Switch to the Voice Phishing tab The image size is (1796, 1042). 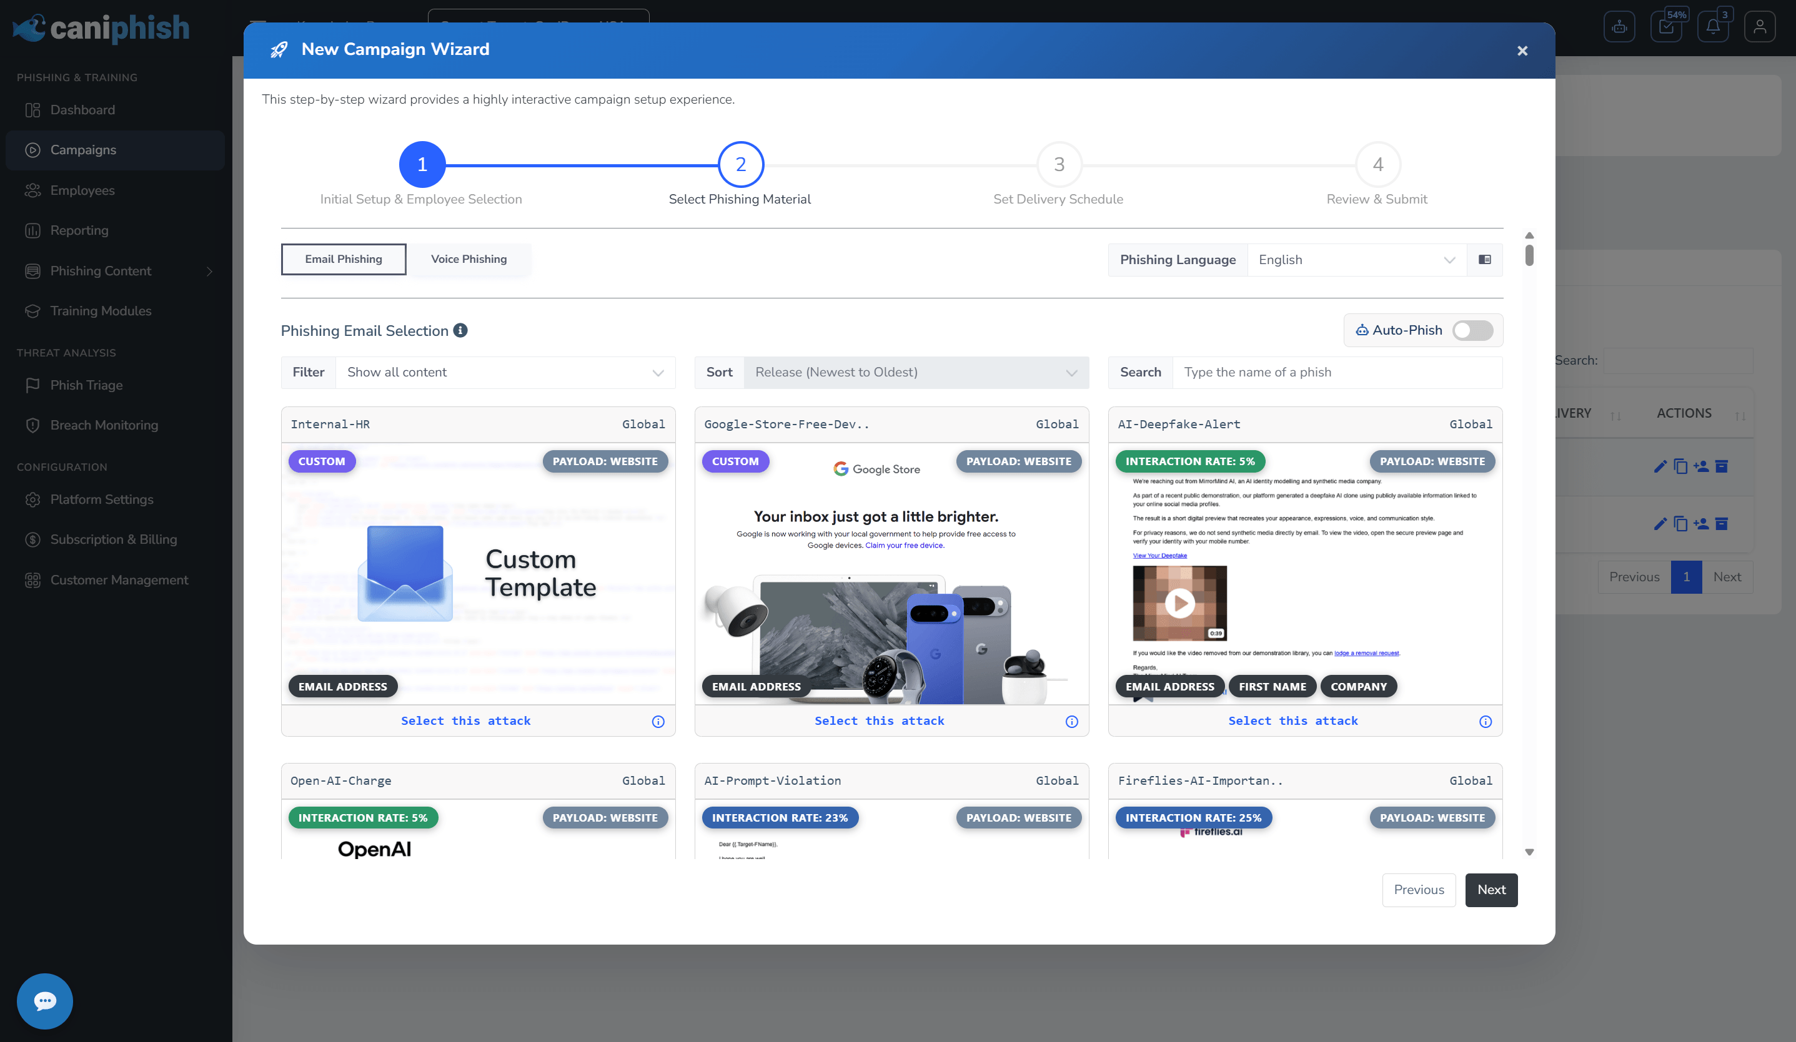tap(469, 259)
